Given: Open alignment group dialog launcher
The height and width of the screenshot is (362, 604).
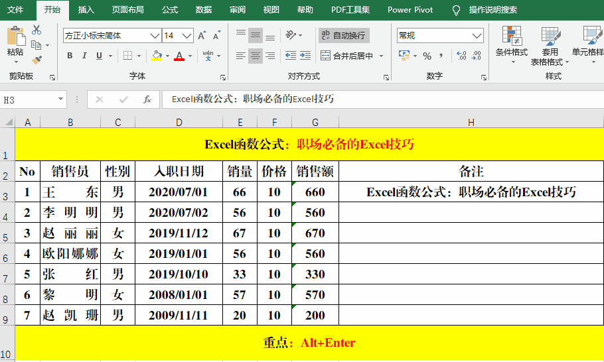Looking at the screenshot, I should coord(386,78).
